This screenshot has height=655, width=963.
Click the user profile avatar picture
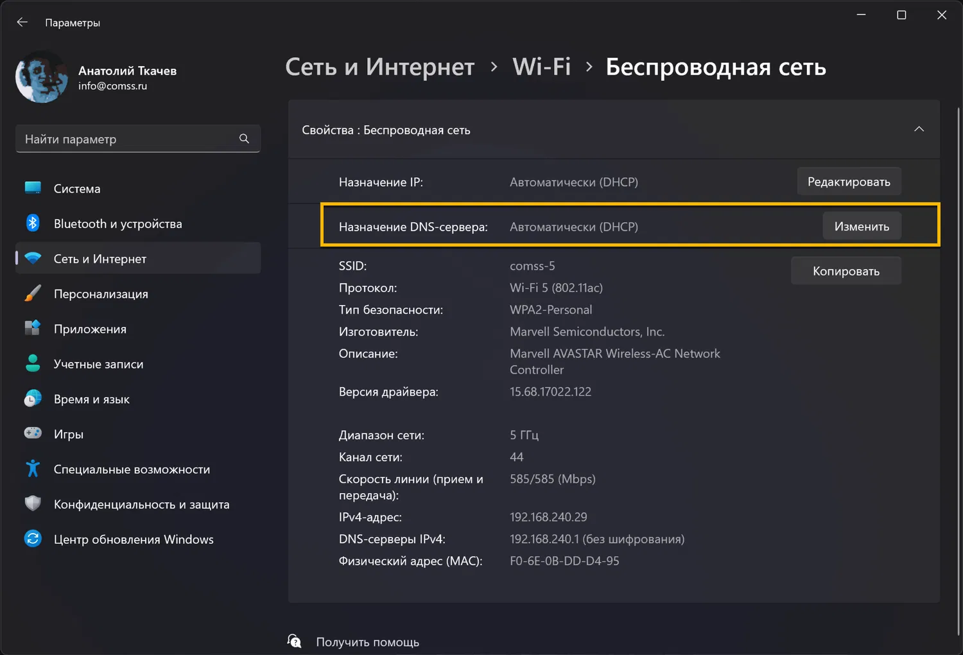click(42, 77)
